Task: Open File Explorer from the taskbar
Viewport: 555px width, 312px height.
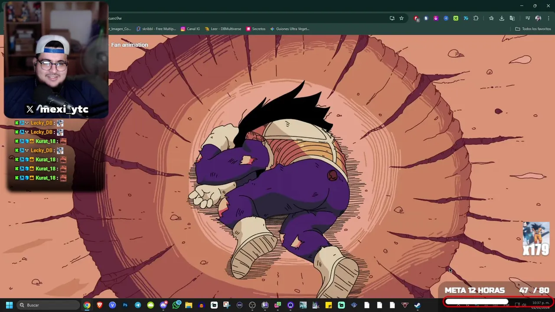Action: pyautogui.click(x=189, y=305)
